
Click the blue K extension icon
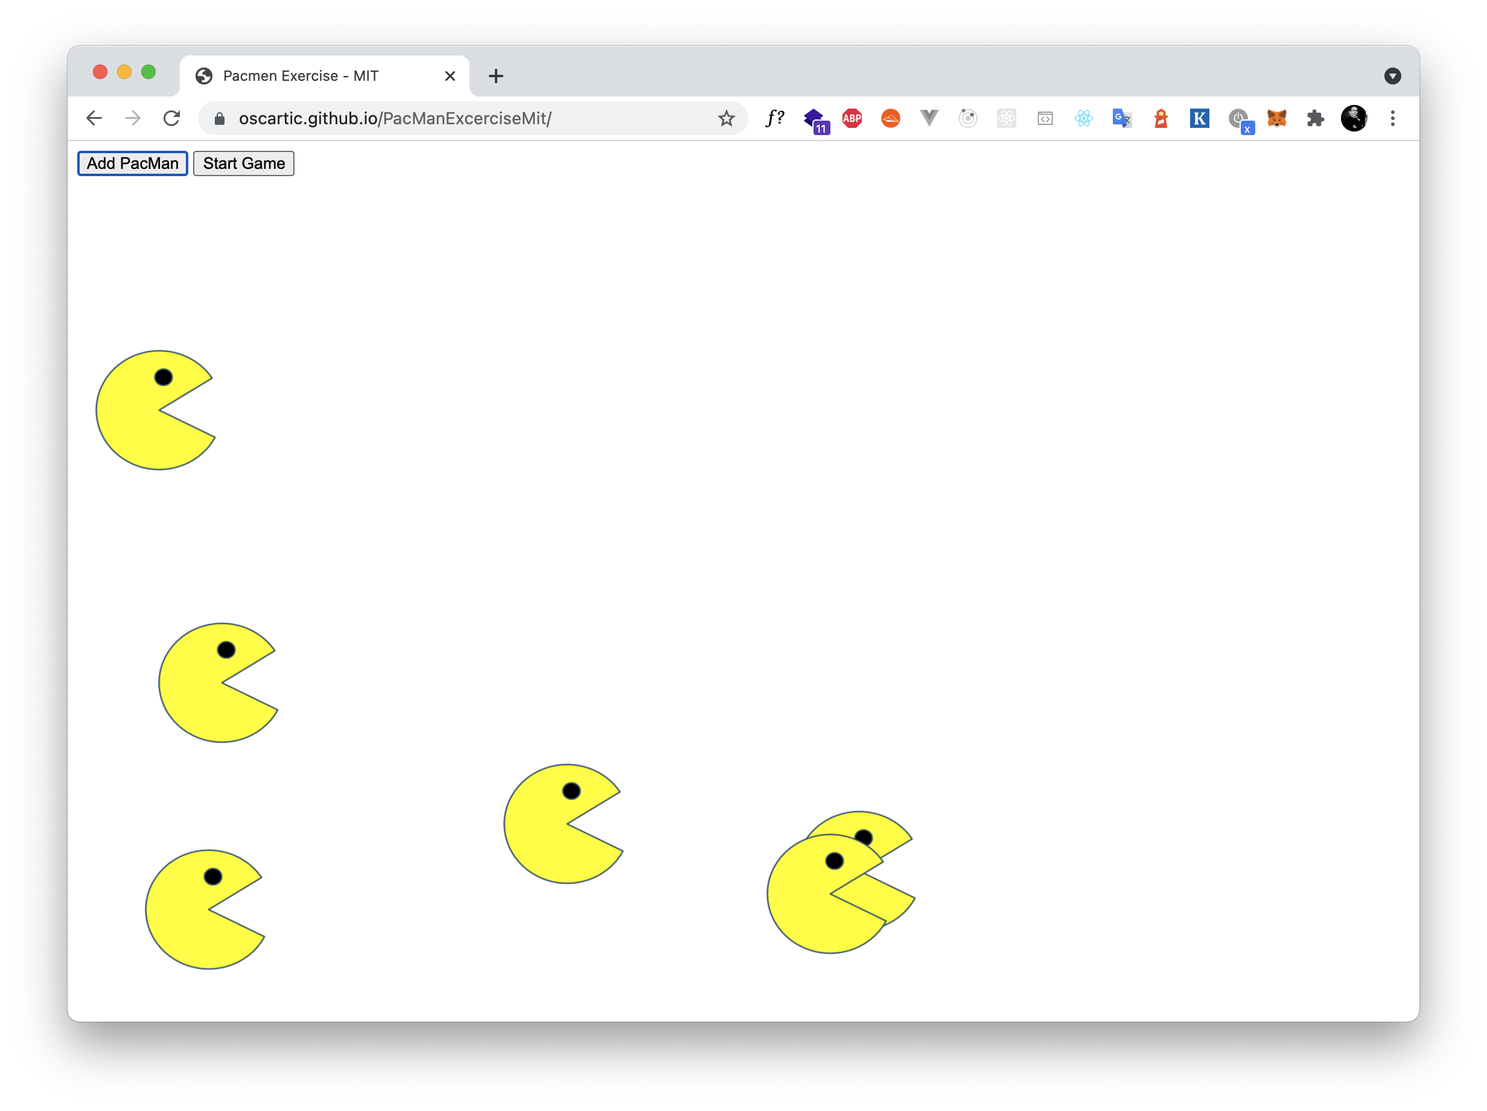pos(1199,119)
